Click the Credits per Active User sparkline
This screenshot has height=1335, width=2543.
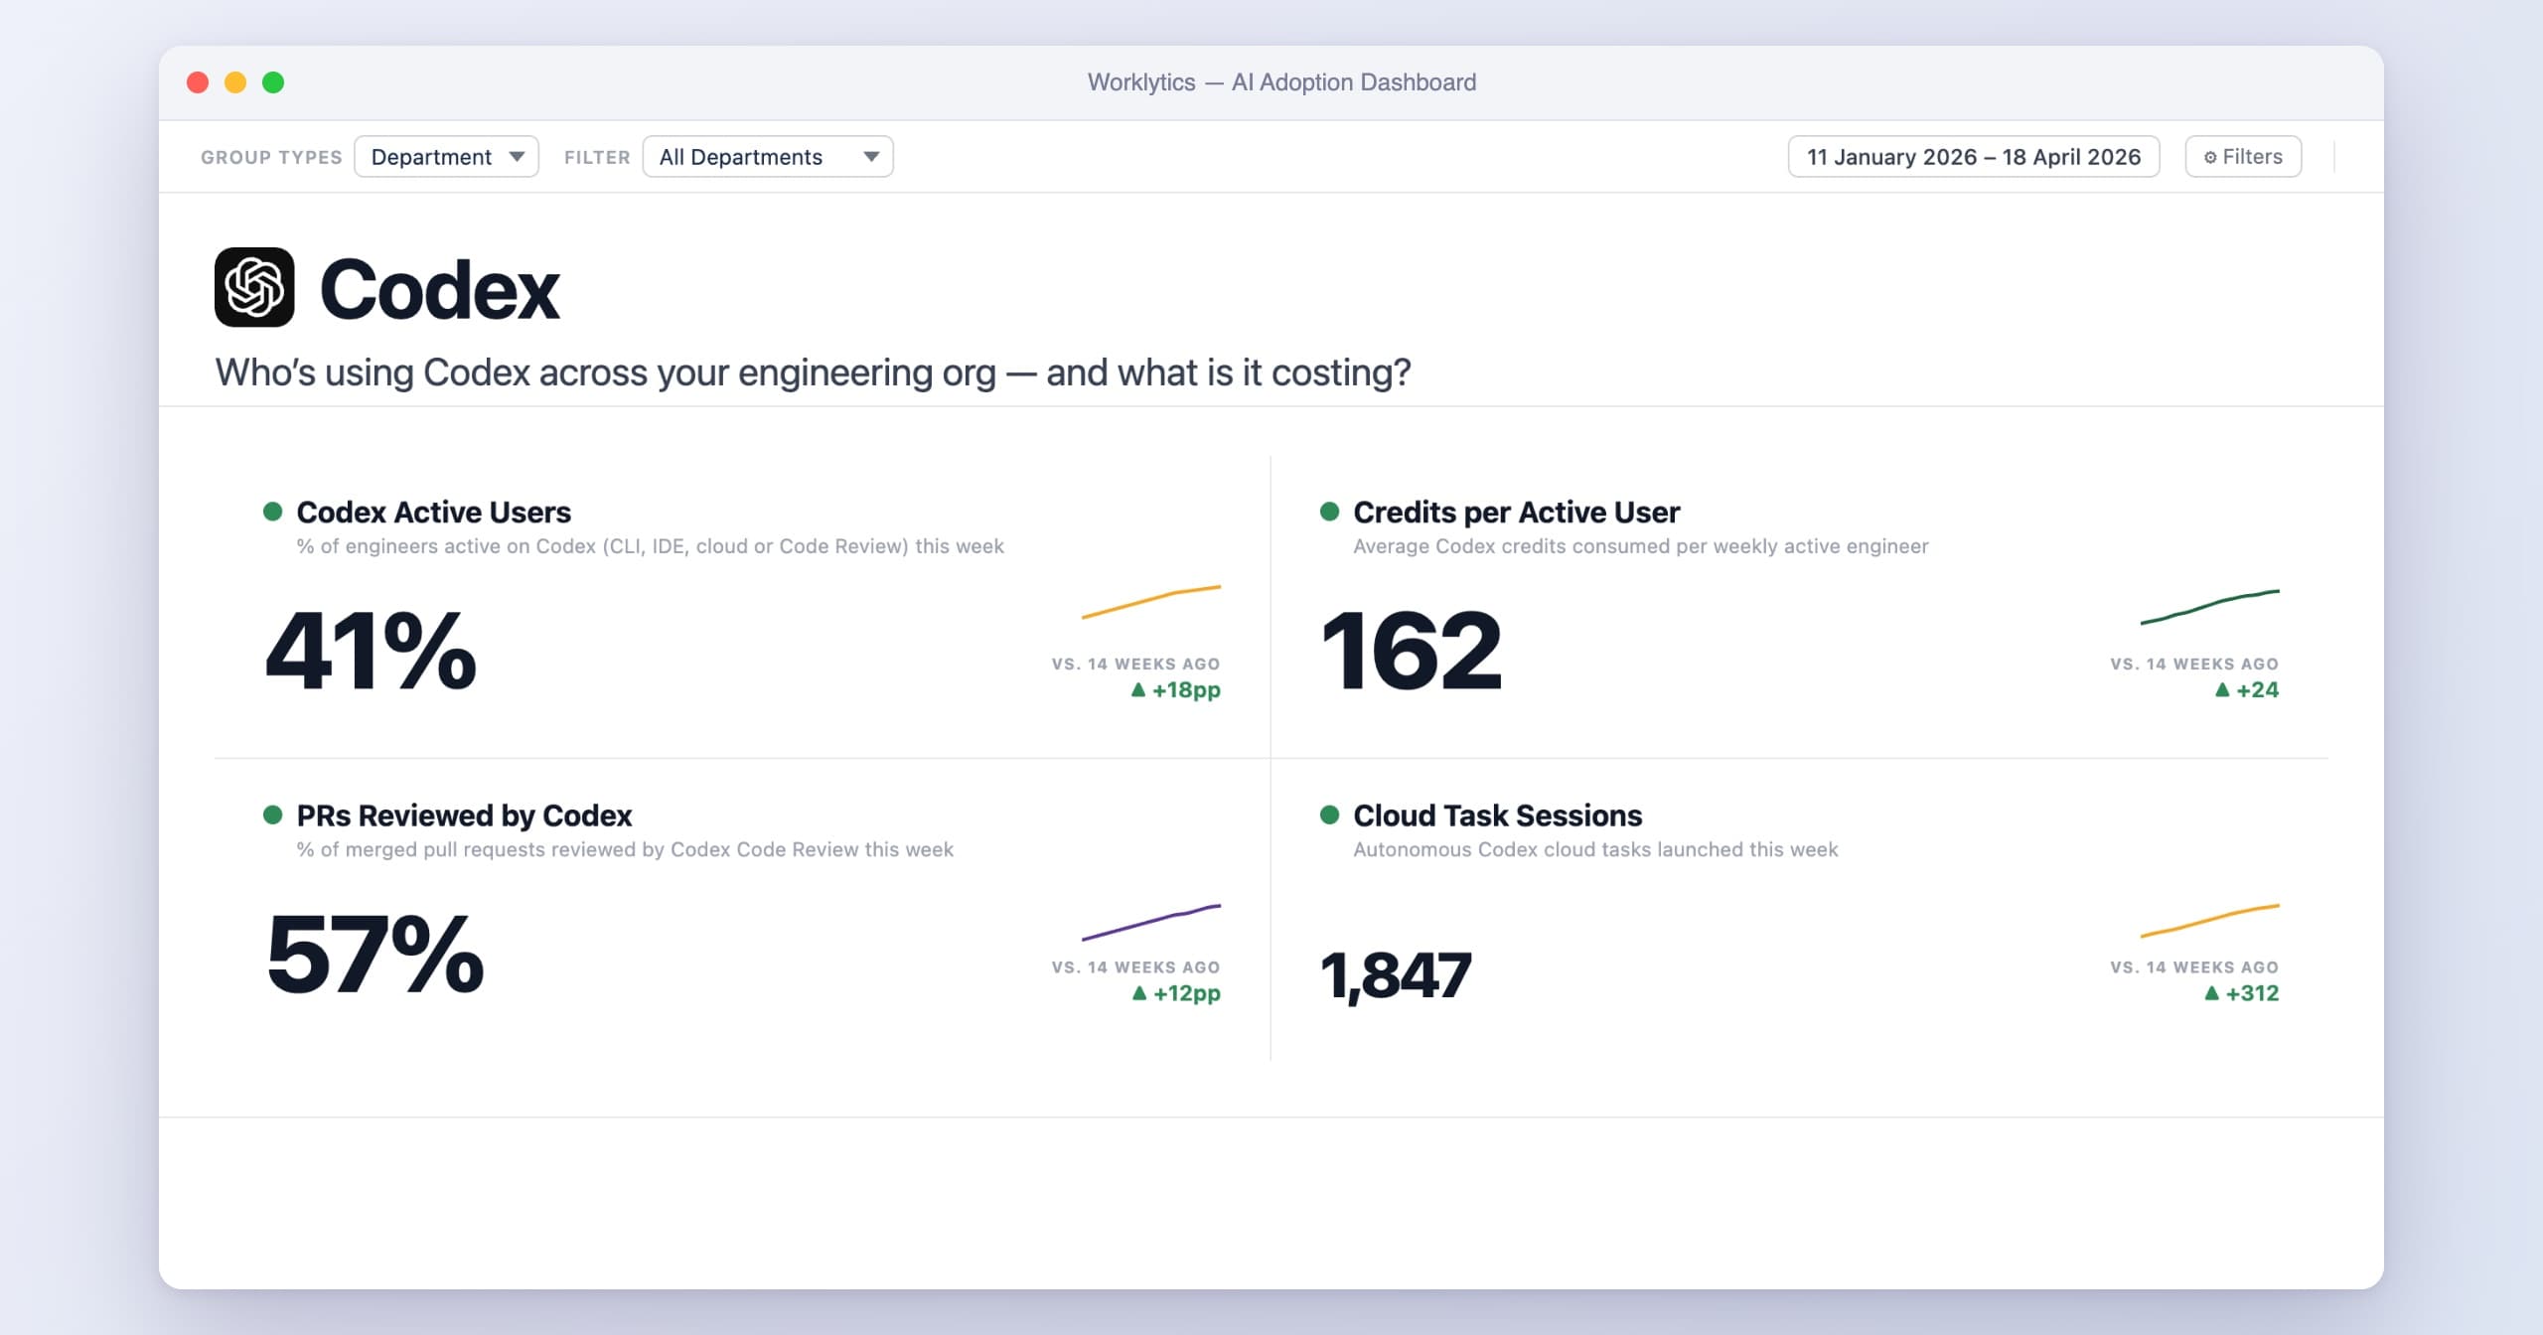click(x=2210, y=607)
